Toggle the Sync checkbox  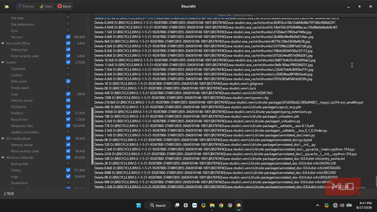click(x=68, y=31)
